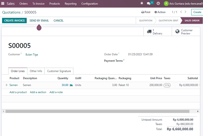
Task: Select the Quotation Sent status stage
Action: 168,20
